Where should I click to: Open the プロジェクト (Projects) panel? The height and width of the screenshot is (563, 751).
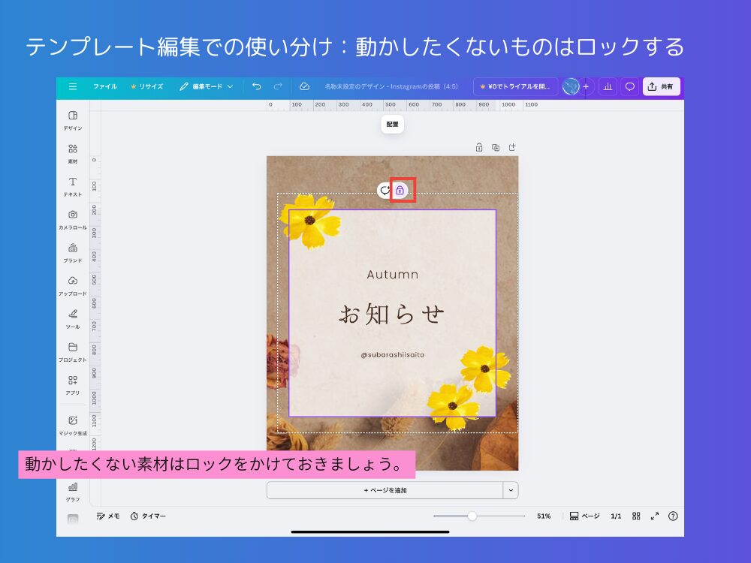tap(72, 350)
